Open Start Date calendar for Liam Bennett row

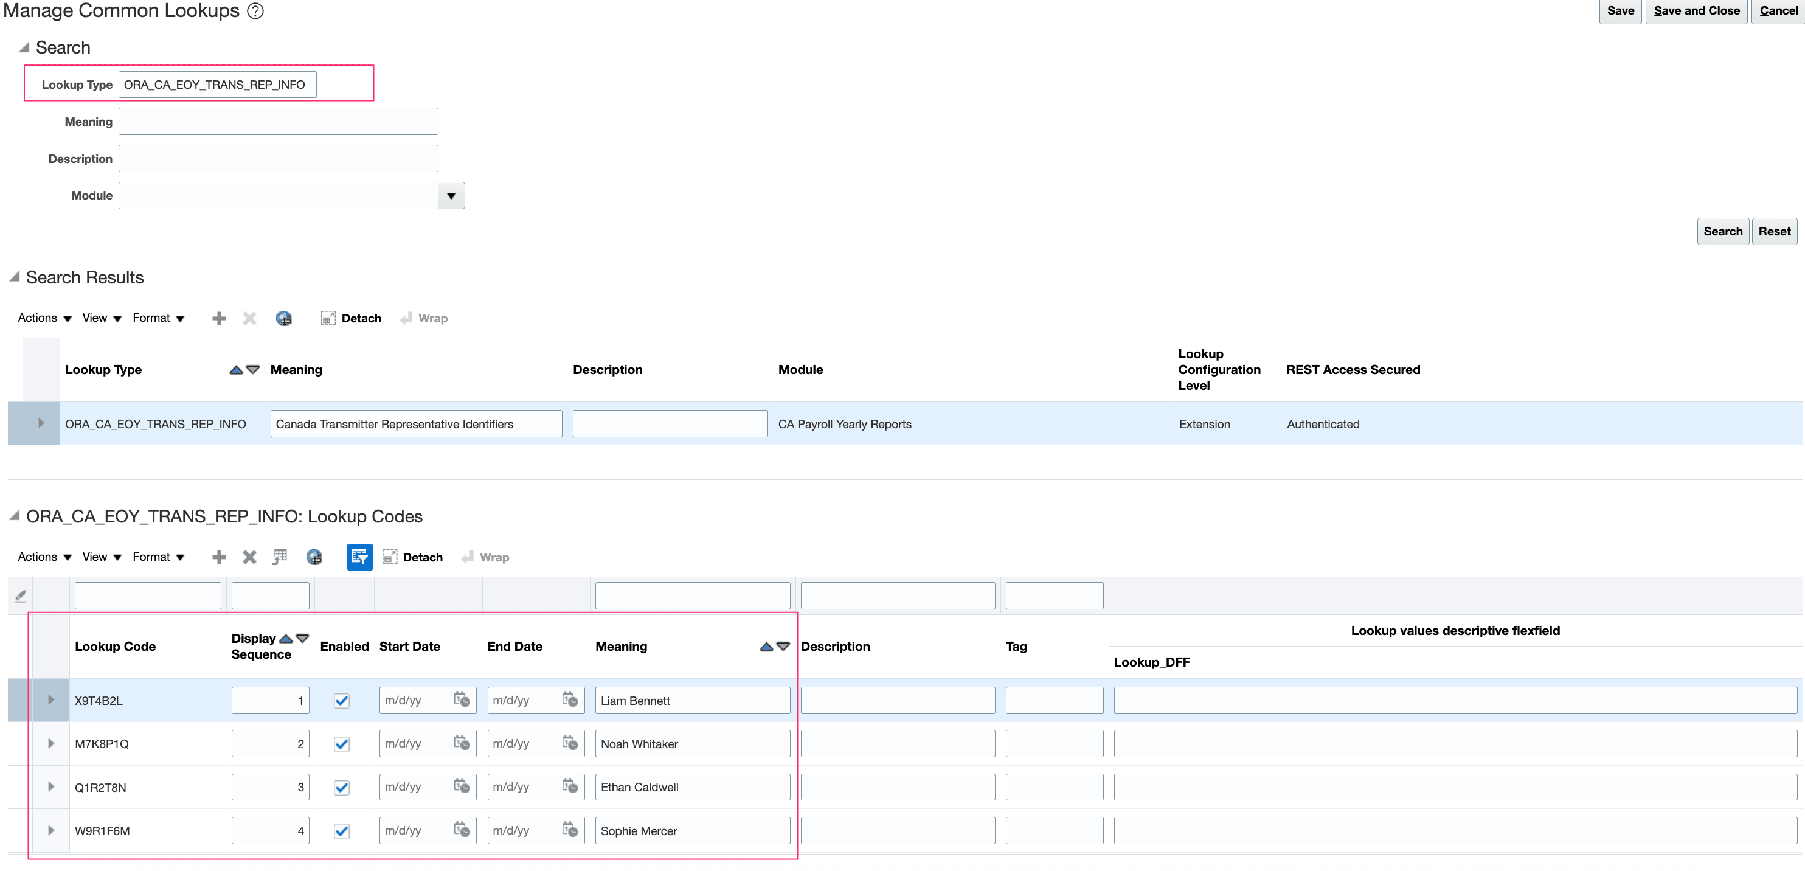tap(461, 700)
